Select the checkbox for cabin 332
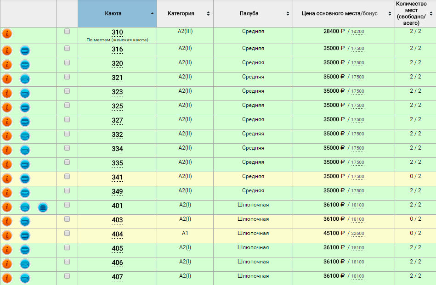This screenshot has width=436, height=285. tap(67, 134)
